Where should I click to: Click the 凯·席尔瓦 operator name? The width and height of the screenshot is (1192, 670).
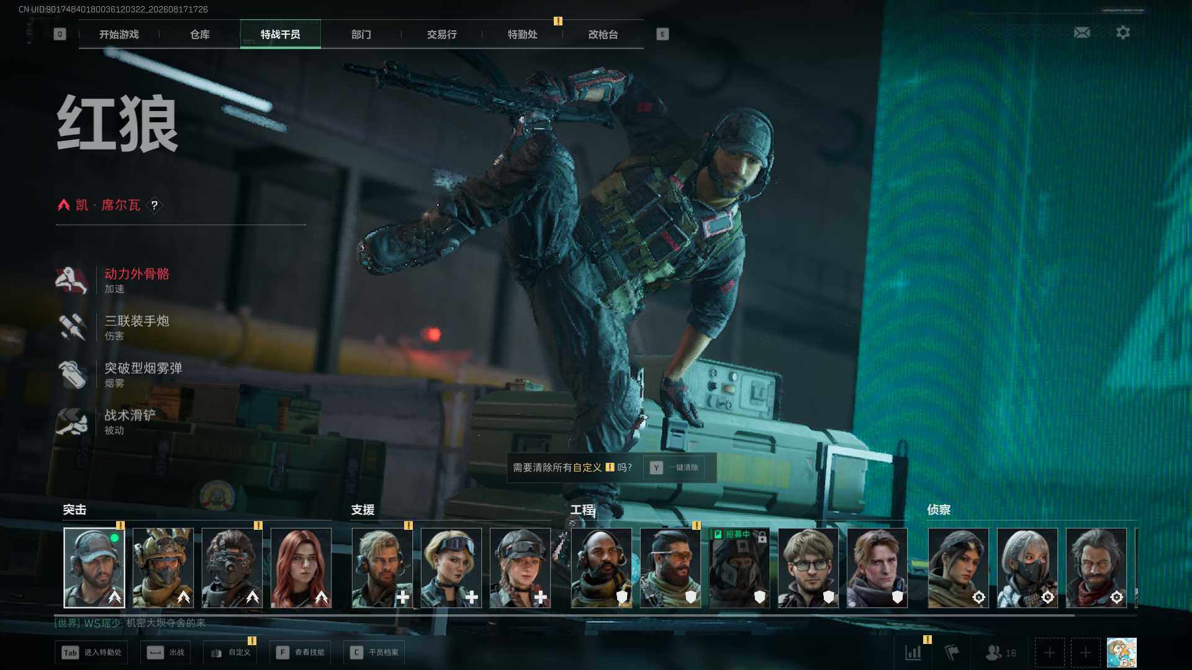[108, 205]
